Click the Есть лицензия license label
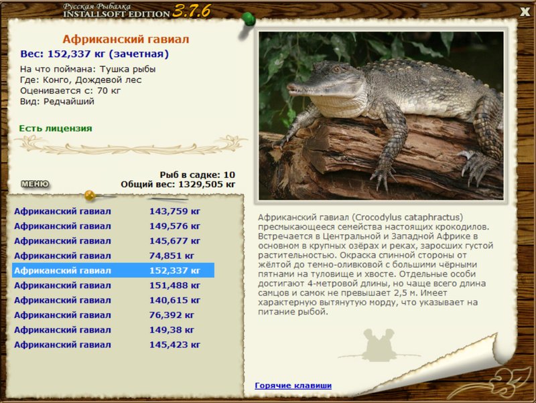 (x=56, y=129)
